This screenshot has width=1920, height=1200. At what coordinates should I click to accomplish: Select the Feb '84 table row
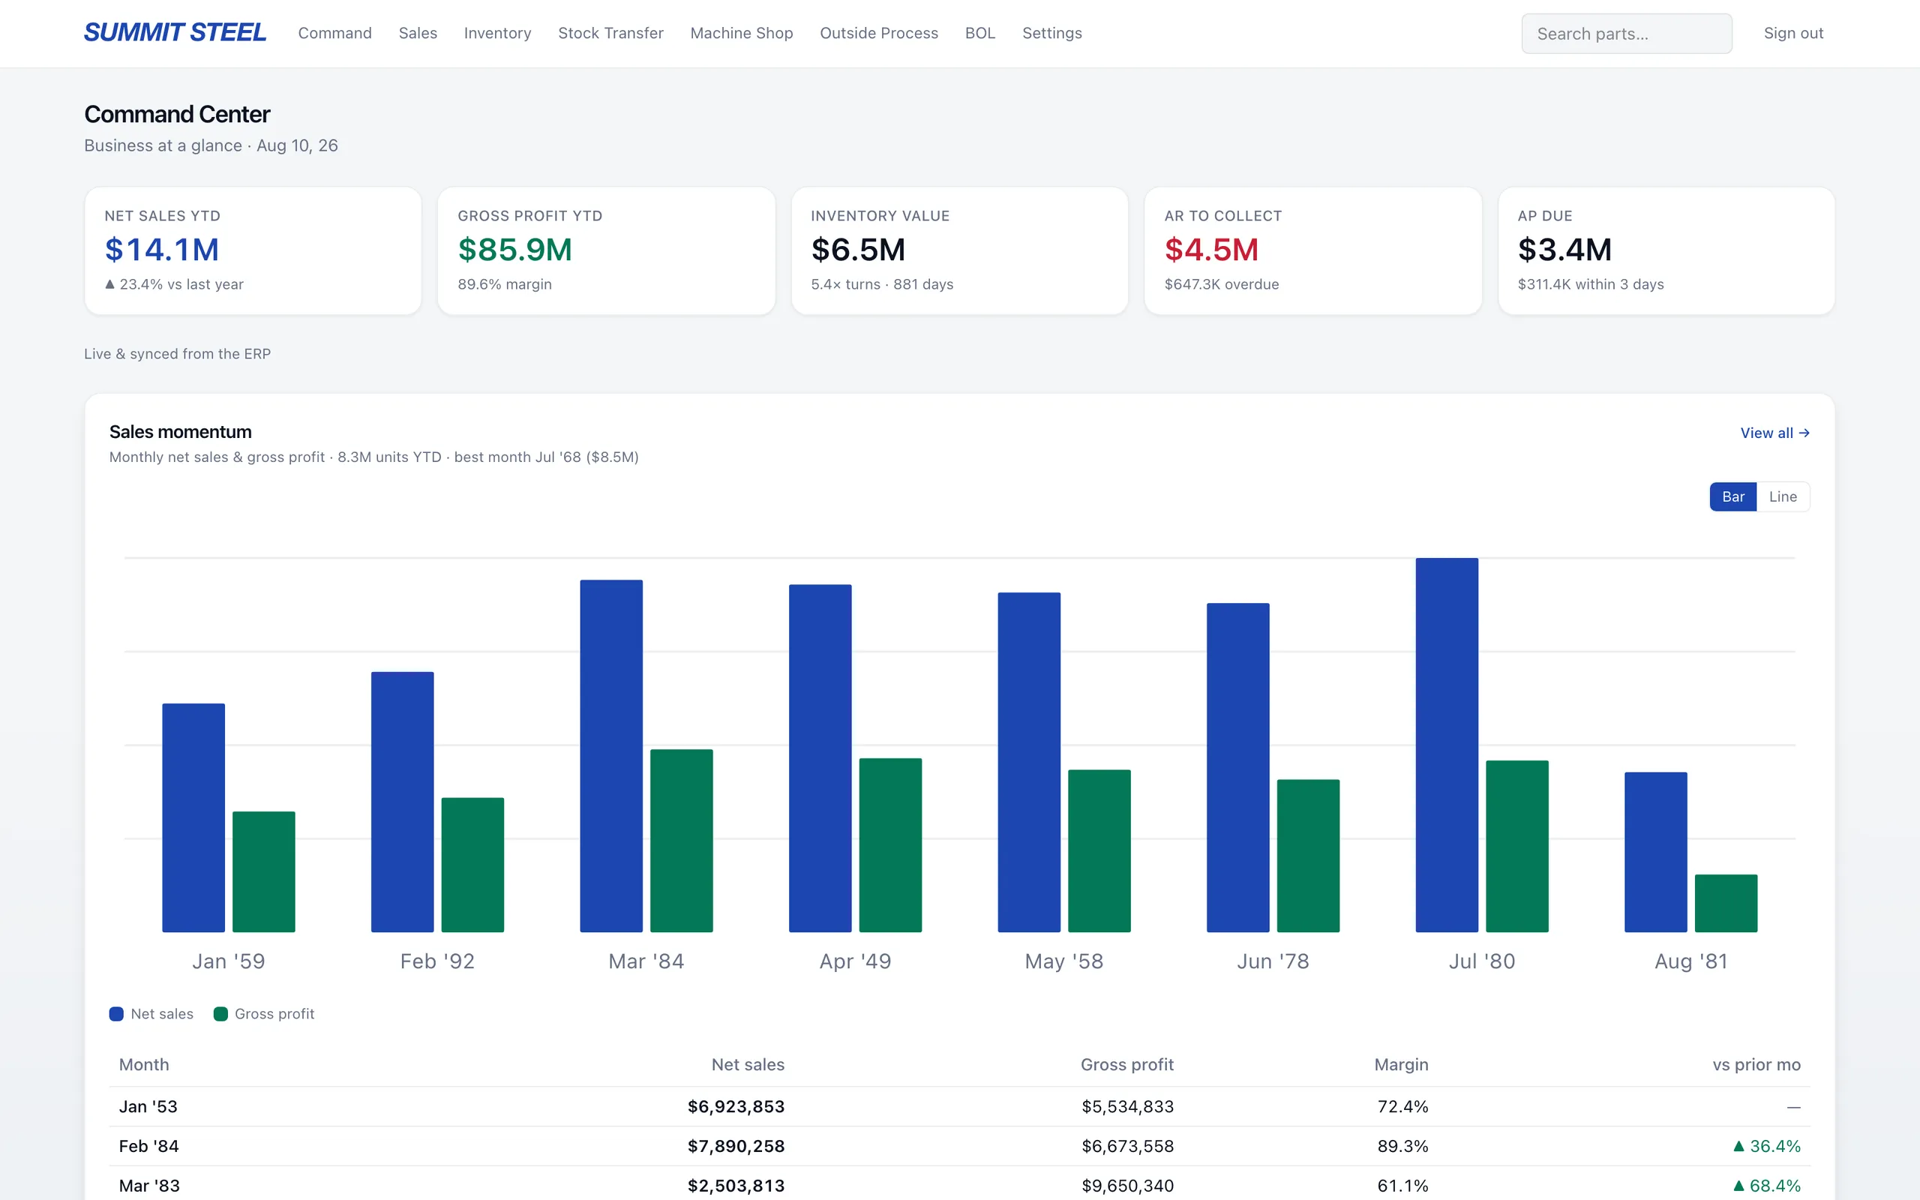point(959,1146)
